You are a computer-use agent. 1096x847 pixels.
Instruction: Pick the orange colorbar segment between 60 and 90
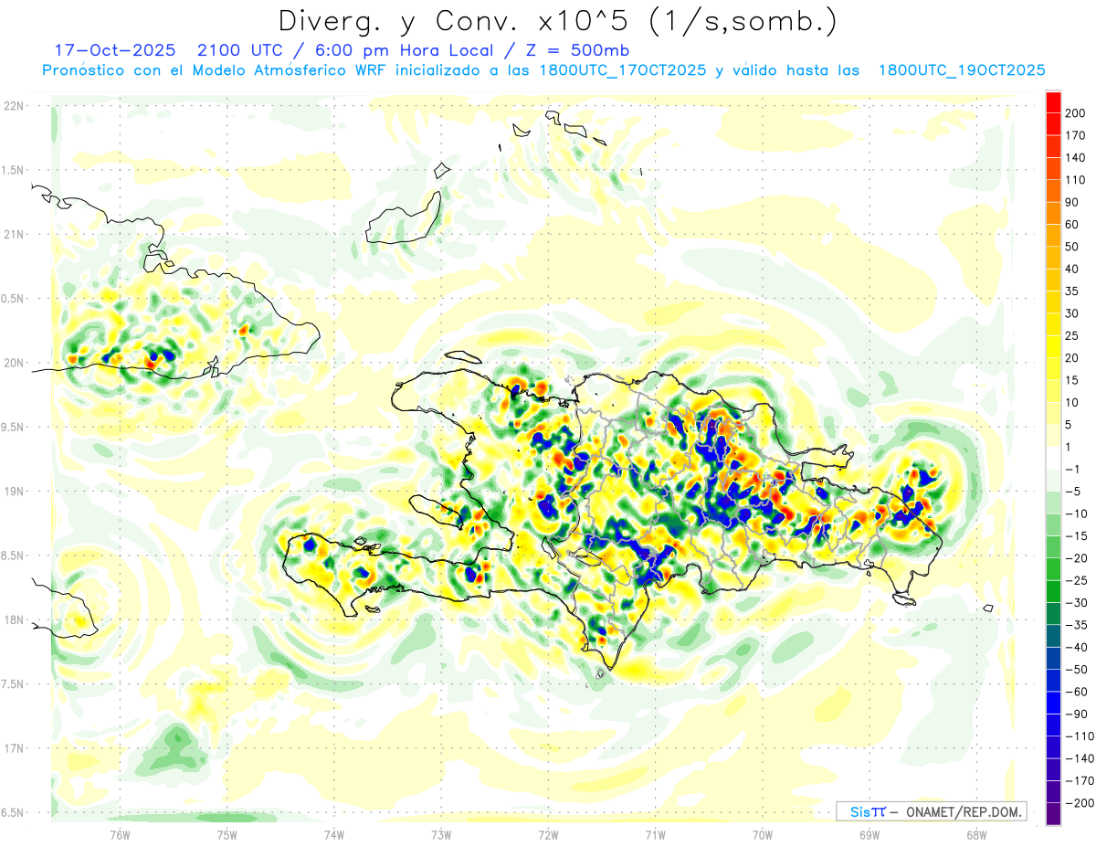pos(1053,214)
